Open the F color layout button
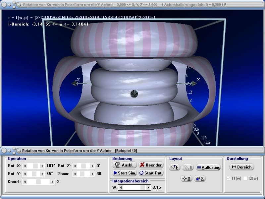This screenshot has width=265, height=199. 174,167
